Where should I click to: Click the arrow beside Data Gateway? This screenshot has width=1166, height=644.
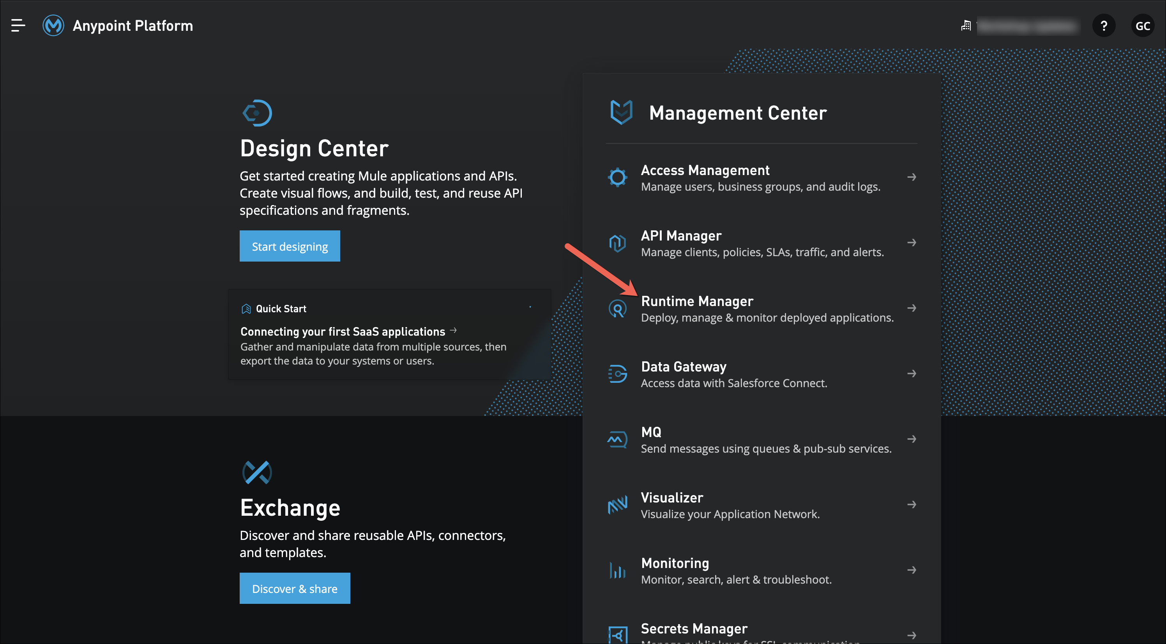pos(912,373)
